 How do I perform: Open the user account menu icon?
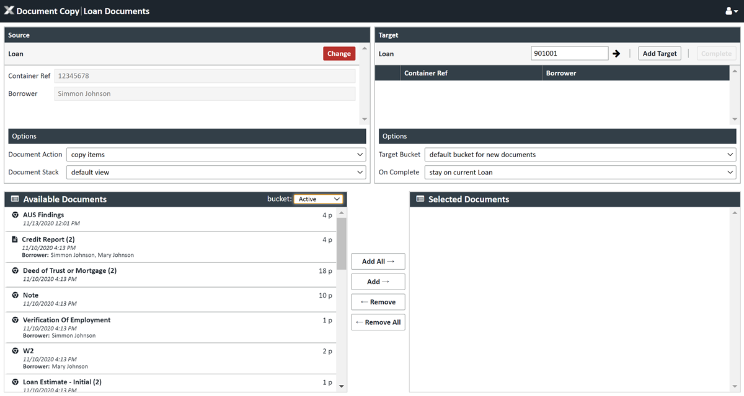pyautogui.click(x=731, y=11)
